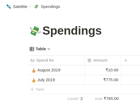Add a new column with plus icon
The image size is (140, 111).
[x=126, y=60]
